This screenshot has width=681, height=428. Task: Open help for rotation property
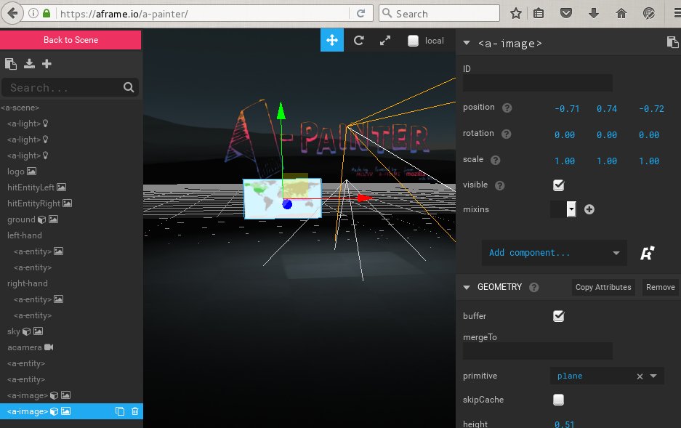point(507,134)
